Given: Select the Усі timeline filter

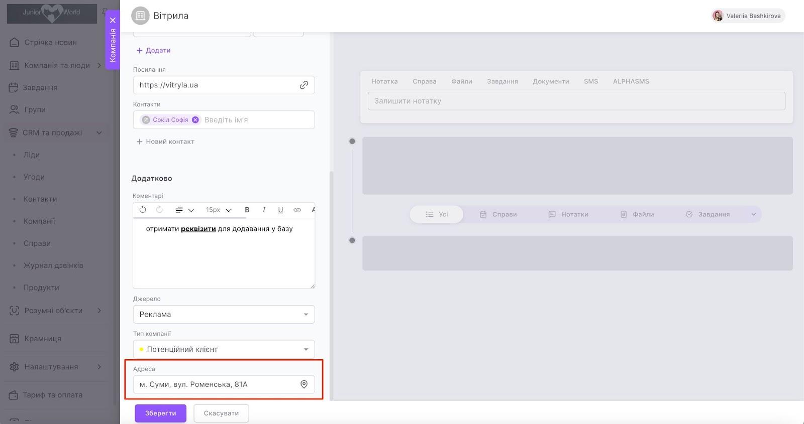Looking at the screenshot, I should [x=437, y=214].
